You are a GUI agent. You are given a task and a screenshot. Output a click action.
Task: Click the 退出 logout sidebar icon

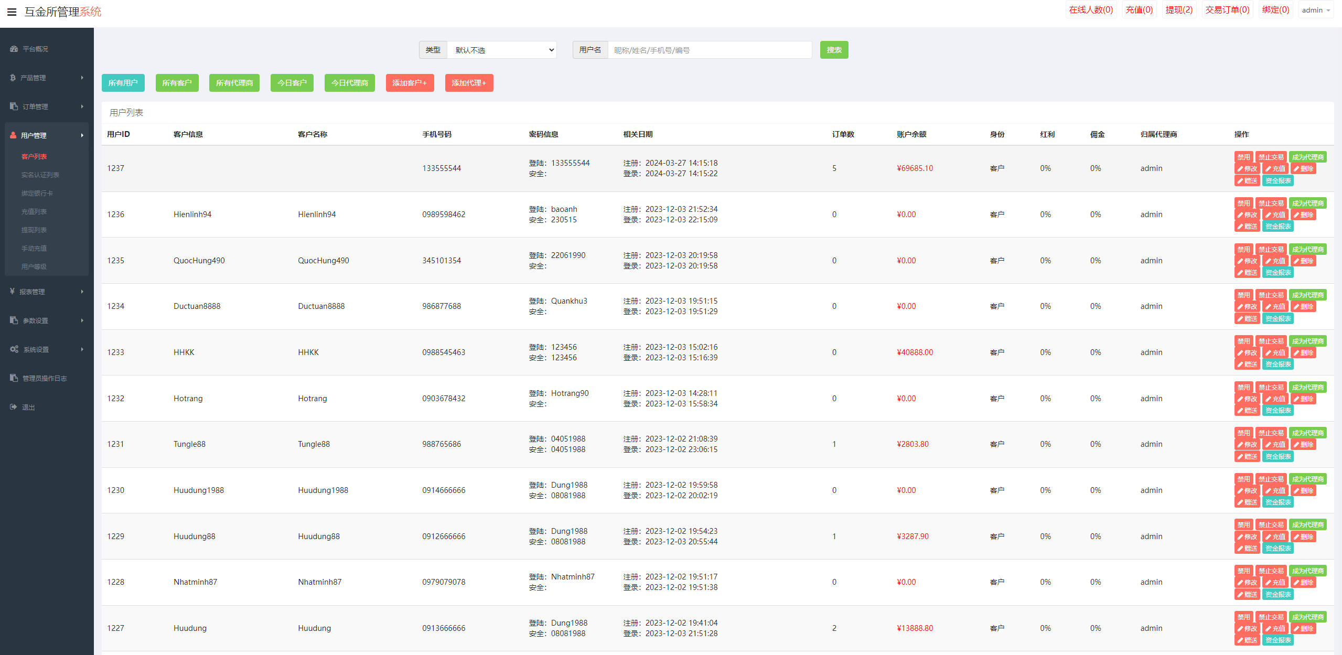(14, 407)
